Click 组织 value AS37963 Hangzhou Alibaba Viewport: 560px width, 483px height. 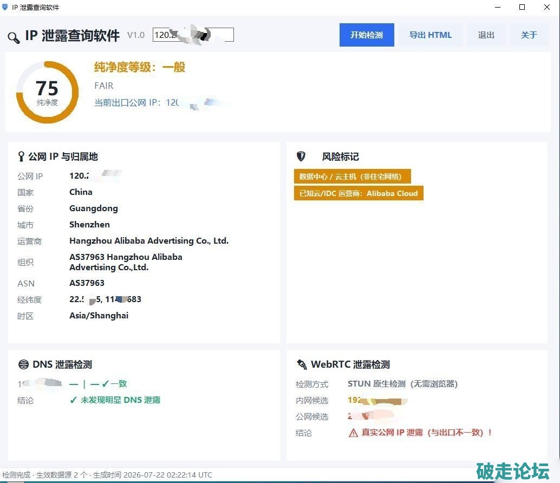126,262
